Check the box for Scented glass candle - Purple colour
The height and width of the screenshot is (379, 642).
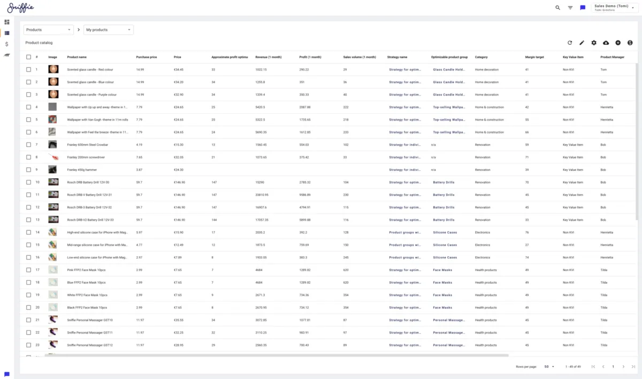28,94
